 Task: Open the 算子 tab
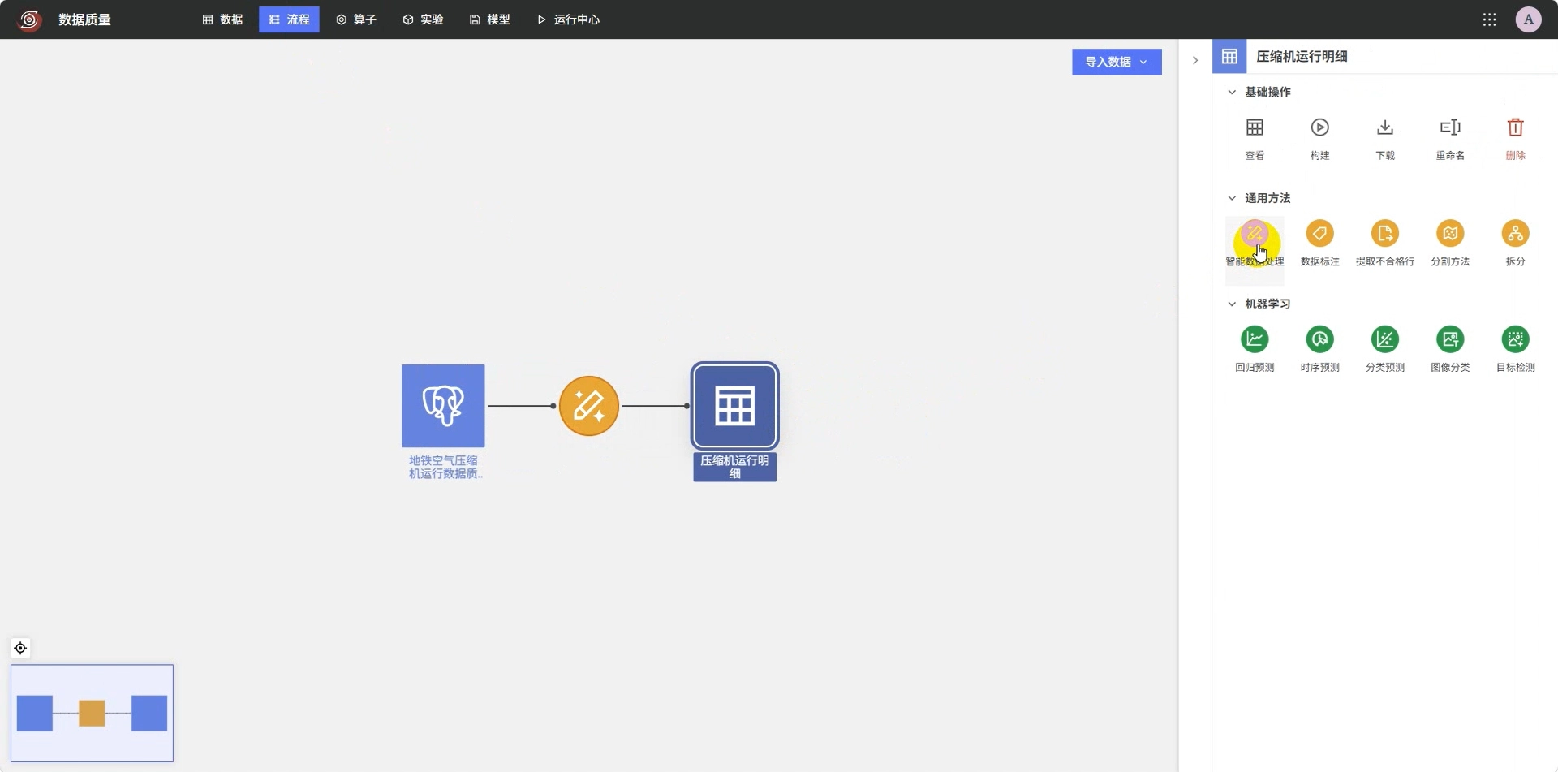point(356,19)
